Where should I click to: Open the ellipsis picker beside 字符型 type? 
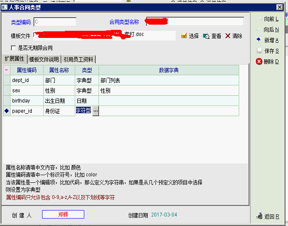pyautogui.click(x=96, y=111)
